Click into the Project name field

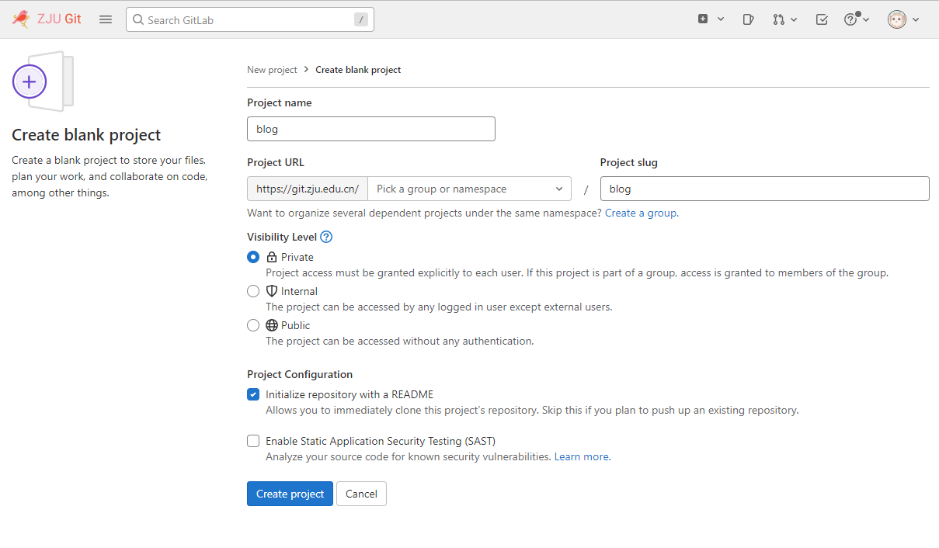coord(370,129)
